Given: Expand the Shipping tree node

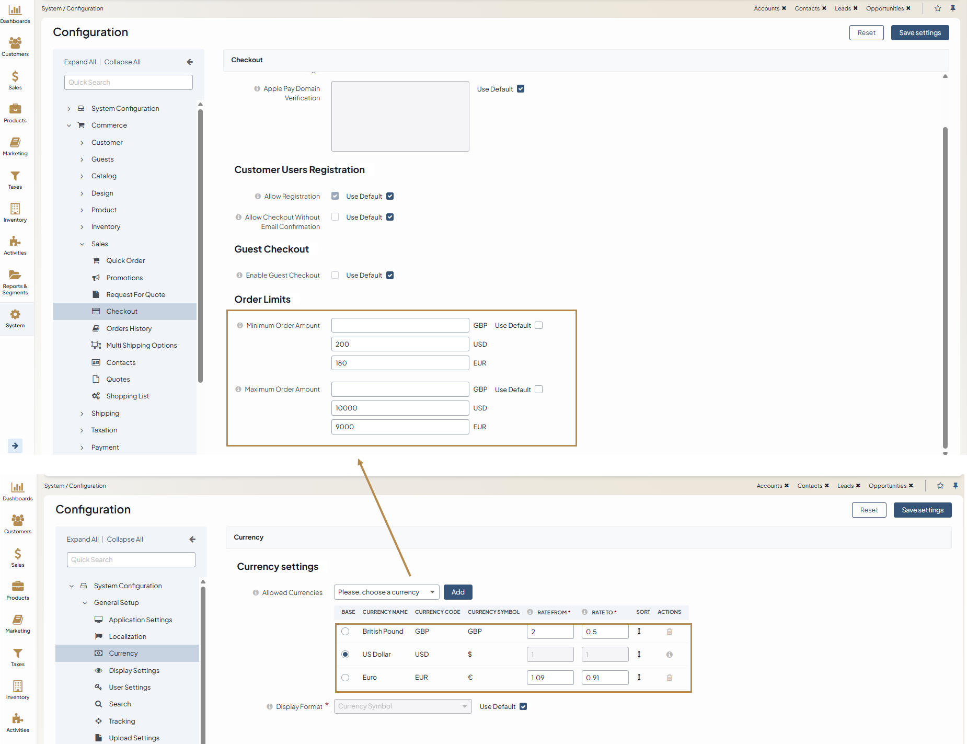Looking at the screenshot, I should [82, 414].
